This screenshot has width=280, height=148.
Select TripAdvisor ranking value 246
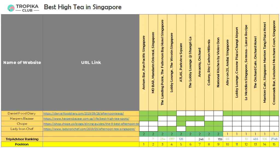(x=200, y=139)
